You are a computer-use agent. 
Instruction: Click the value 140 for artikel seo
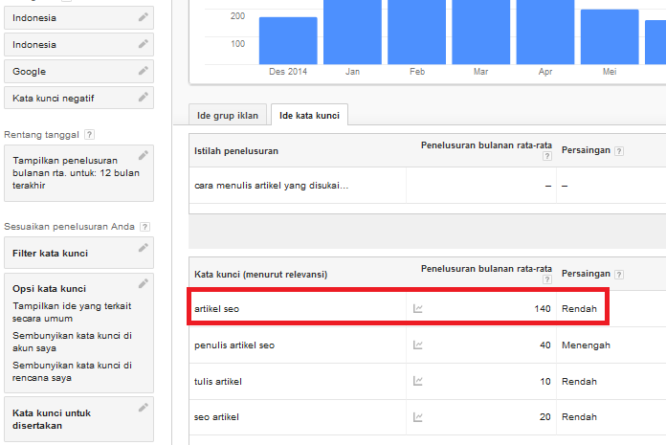pyautogui.click(x=543, y=309)
